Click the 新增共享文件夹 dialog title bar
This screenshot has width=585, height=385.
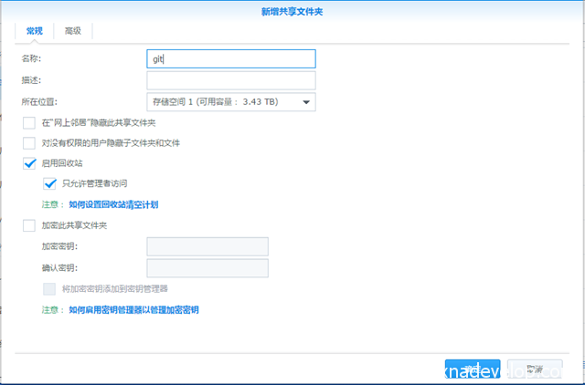click(x=292, y=10)
